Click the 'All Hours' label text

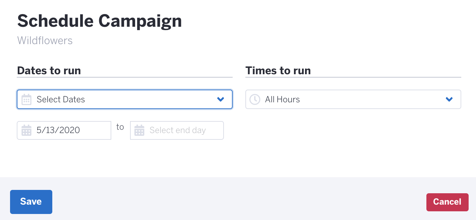pos(283,99)
